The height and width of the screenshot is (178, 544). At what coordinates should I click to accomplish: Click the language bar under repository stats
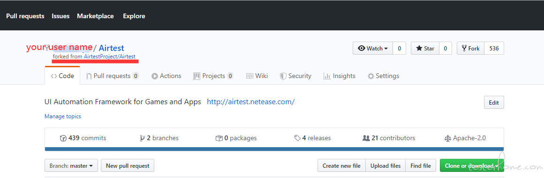274,149
